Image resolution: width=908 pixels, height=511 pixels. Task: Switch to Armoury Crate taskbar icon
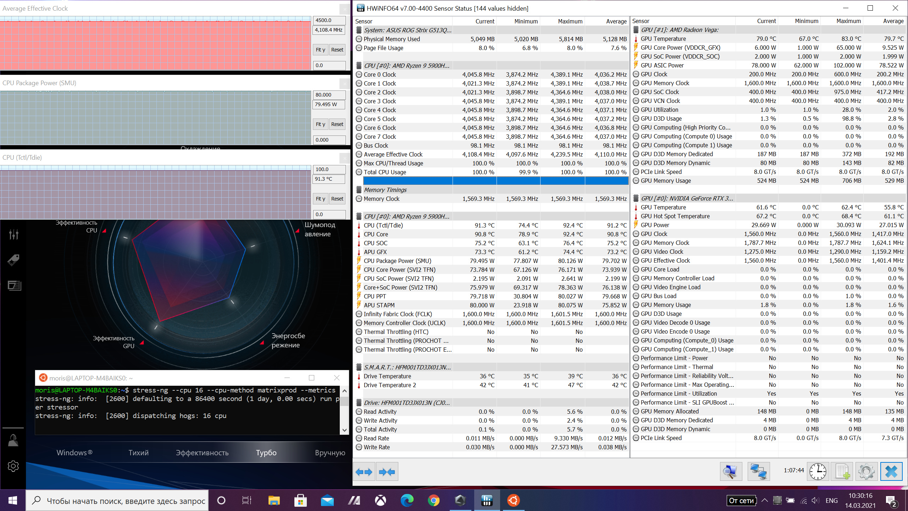[x=460, y=500]
